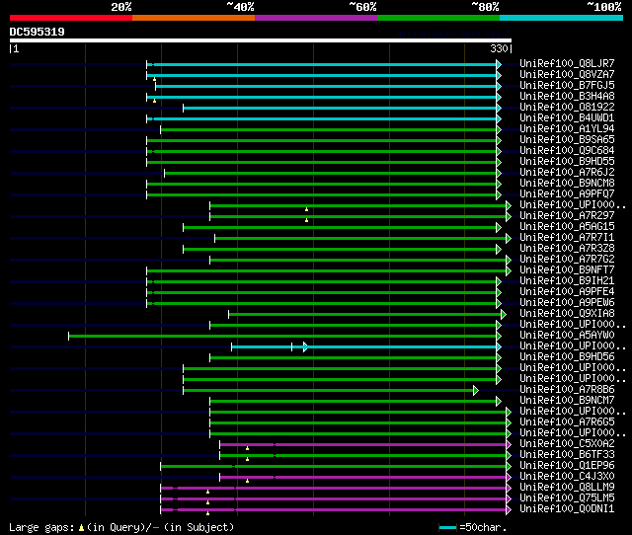This screenshot has width=632, height=535.
Task: Select the UniRef100_A7R6J2 label
Action: coord(567,173)
